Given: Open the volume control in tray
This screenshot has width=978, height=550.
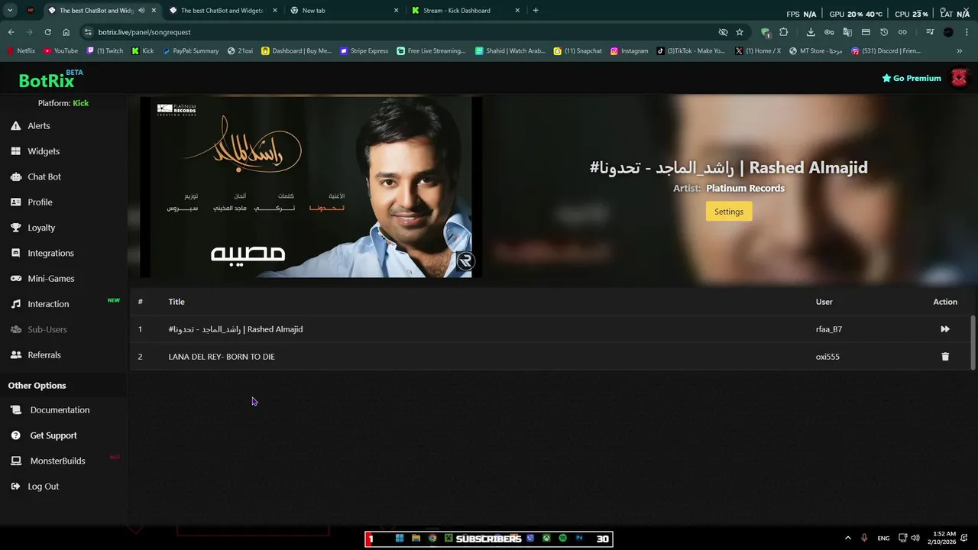Looking at the screenshot, I should pyautogui.click(x=915, y=539).
